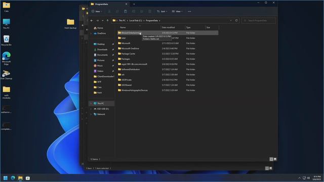Select the Packages folder
The height and width of the screenshot is (182, 324).
pyautogui.click(x=168, y=59)
